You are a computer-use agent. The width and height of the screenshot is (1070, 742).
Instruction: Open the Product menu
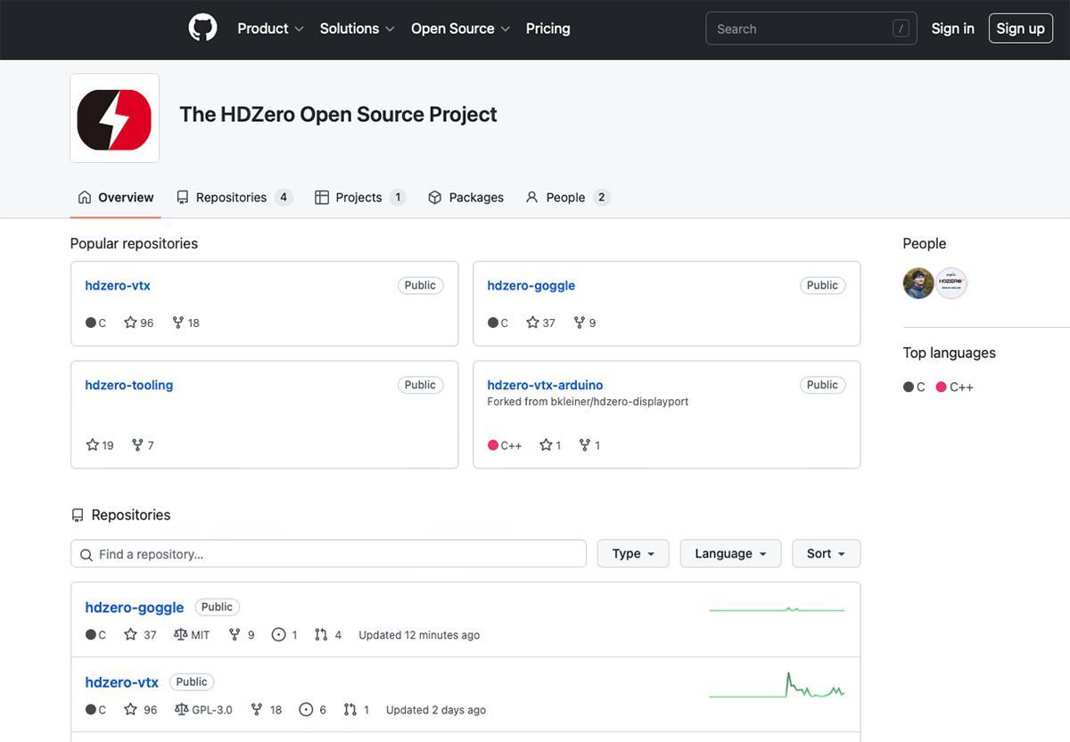(270, 29)
